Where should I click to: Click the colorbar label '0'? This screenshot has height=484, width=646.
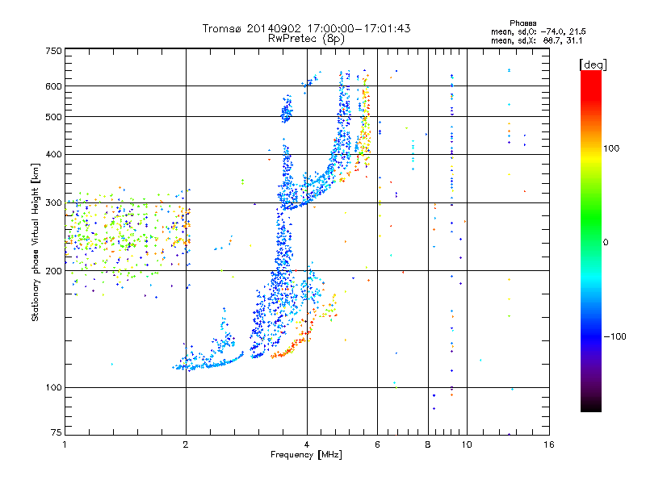[606, 243]
